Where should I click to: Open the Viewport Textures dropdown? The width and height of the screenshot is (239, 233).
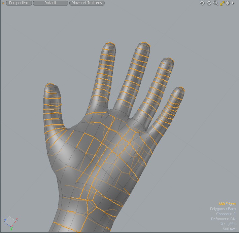(x=87, y=3)
